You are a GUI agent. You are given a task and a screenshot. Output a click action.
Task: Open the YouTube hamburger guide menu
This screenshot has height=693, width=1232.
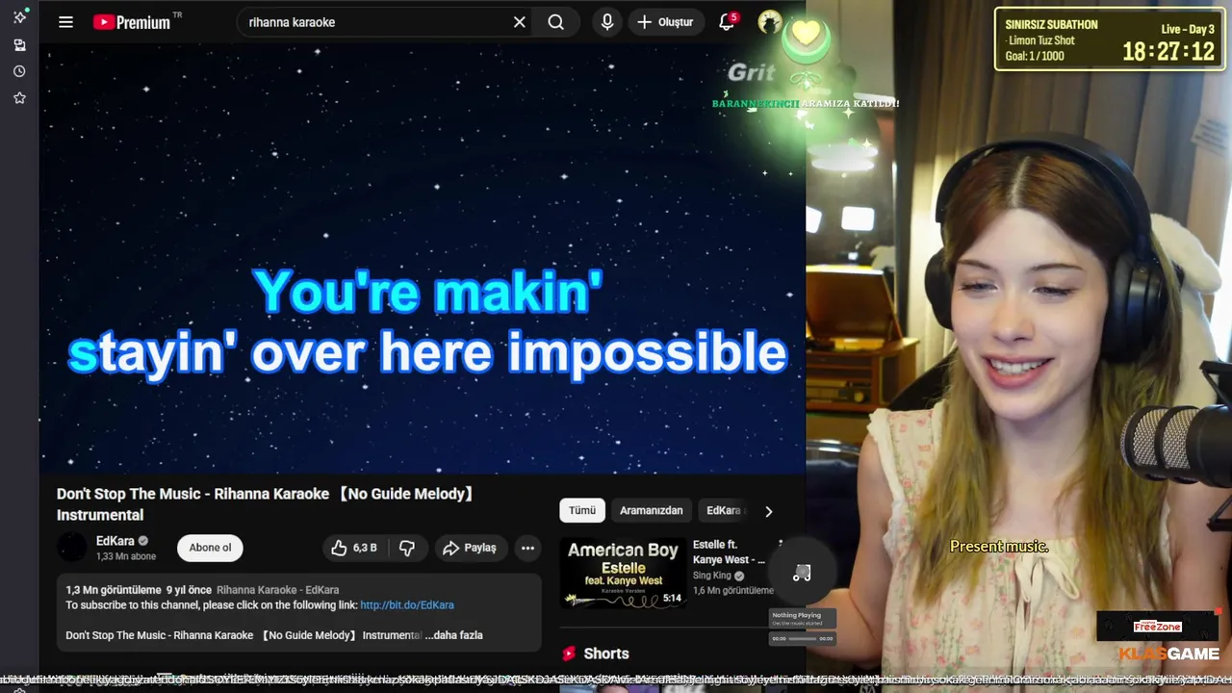[x=65, y=22]
